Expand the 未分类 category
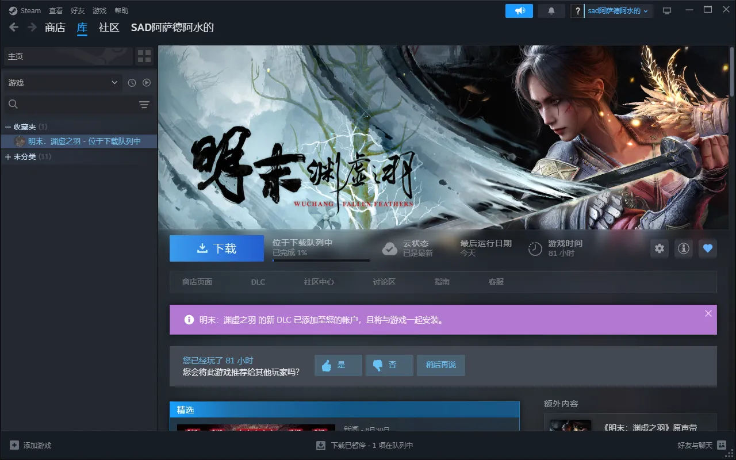 (8, 156)
